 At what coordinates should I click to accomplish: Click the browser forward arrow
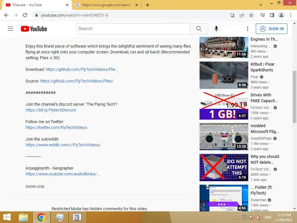coord(16,15)
